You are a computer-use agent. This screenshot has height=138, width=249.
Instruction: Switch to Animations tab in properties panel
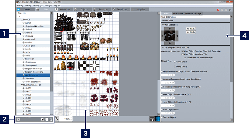178,14
